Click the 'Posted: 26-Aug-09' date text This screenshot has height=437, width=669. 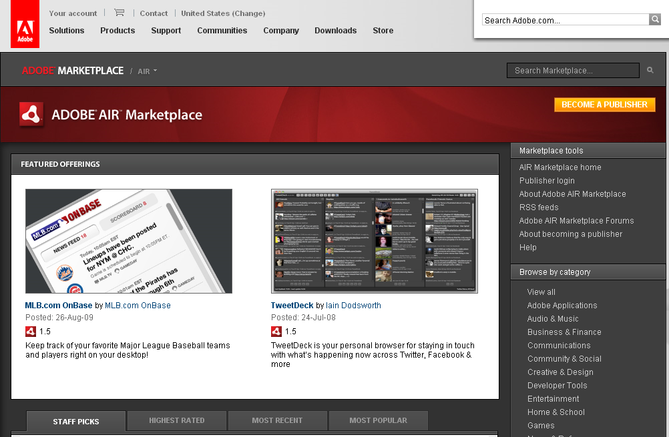point(59,317)
